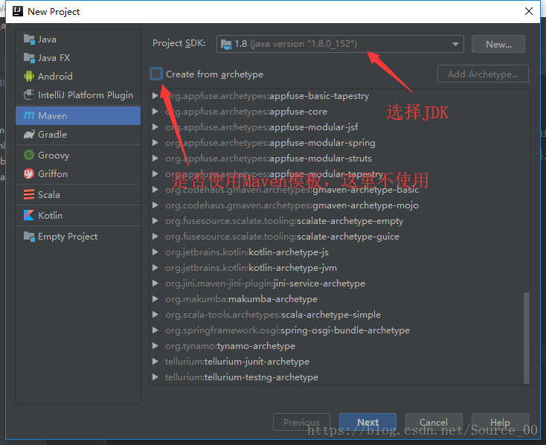The height and width of the screenshot is (445, 546).
Task: Choose Scala project type
Action: point(78,194)
